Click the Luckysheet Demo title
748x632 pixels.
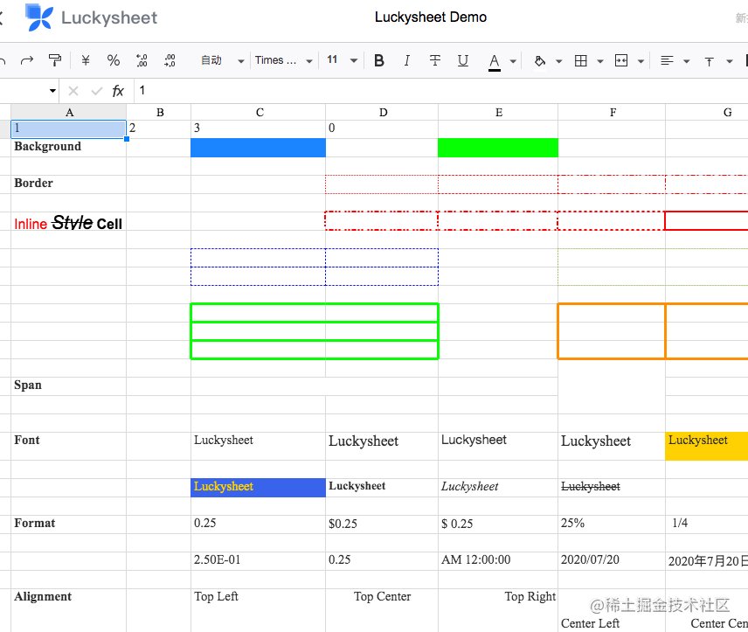(430, 17)
